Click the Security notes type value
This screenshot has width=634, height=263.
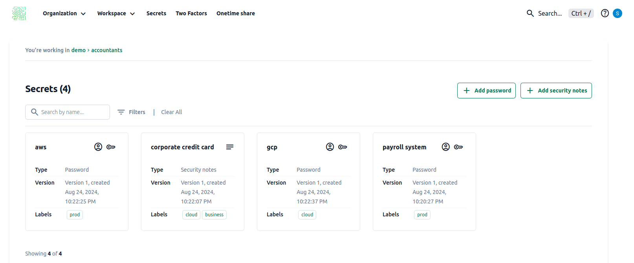click(198, 170)
